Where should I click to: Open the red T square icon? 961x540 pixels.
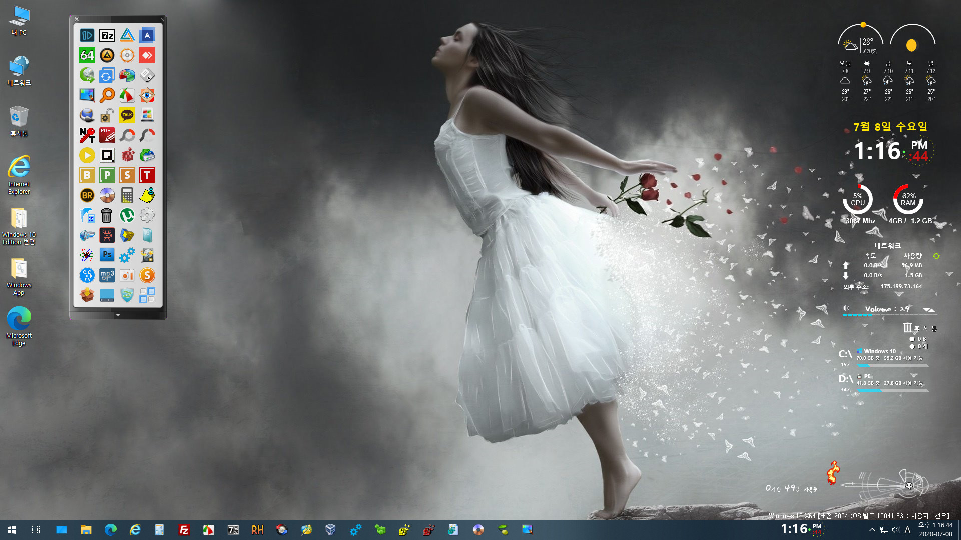(x=147, y=175)
